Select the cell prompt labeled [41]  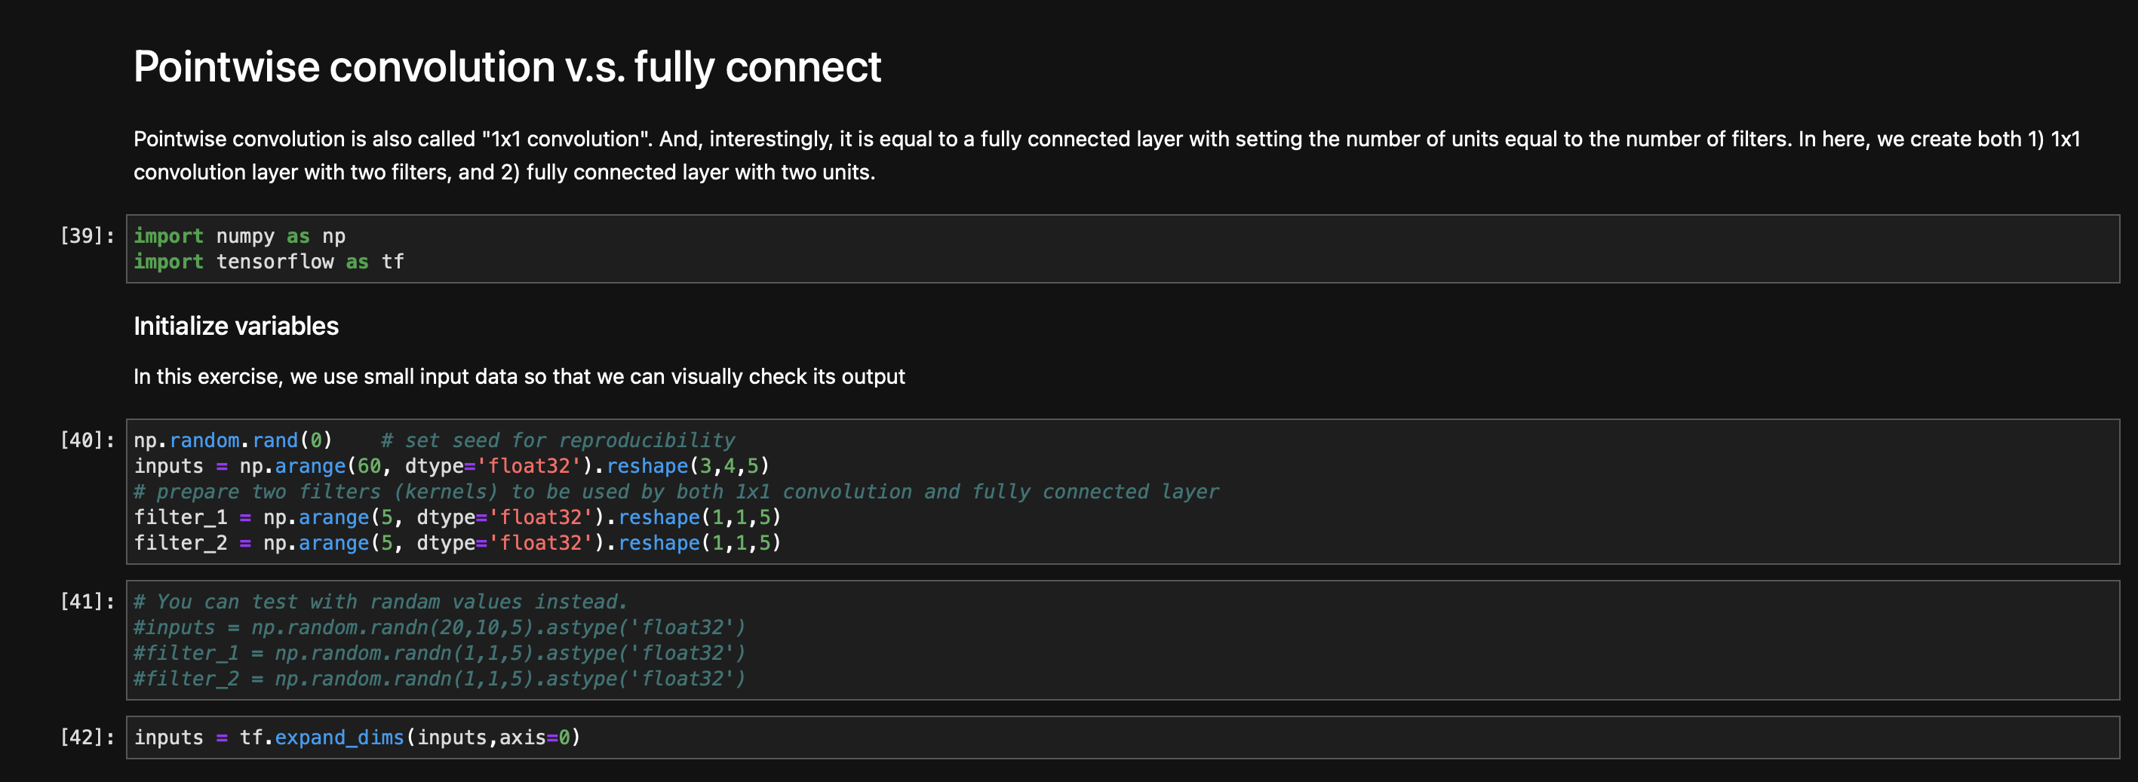click(86, 602)
